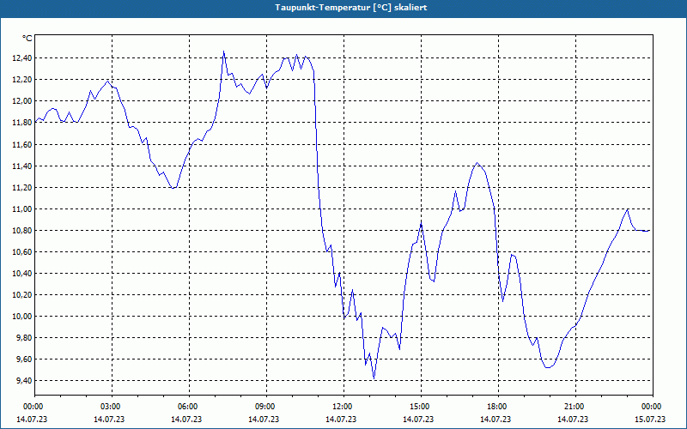Click the 12,20 y-axis label
This screenshot has width=687, height=429.
[23, 80]
